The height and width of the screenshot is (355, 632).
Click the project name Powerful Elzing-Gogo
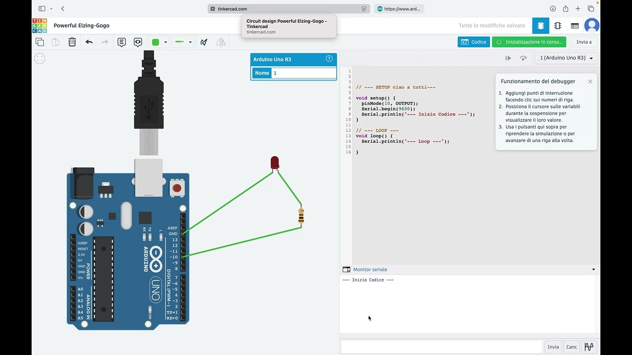pos(81,26)
